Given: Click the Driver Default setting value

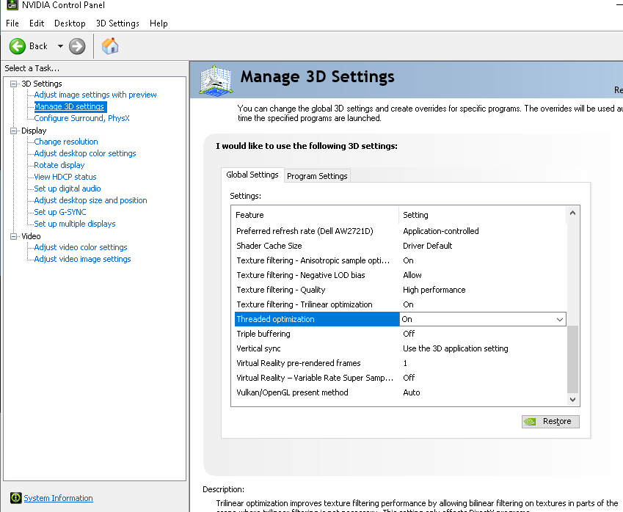Looking at the screenshot, I should (x=428, y=246).
